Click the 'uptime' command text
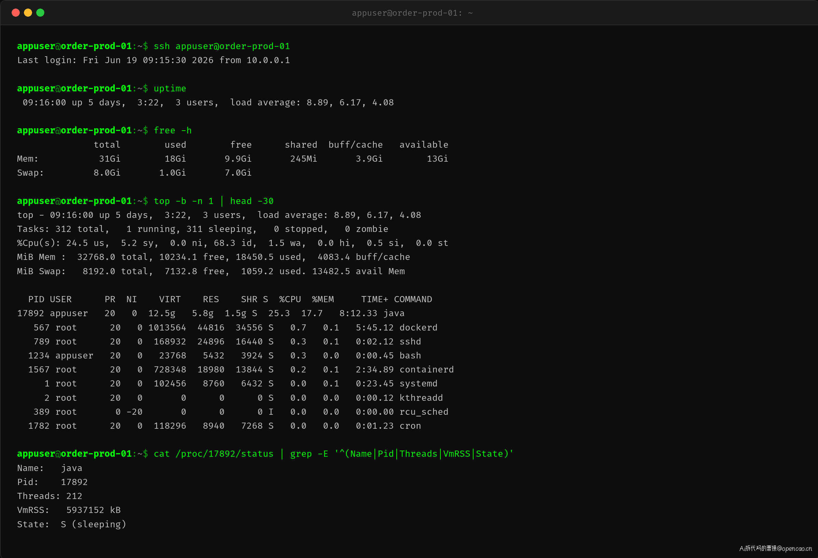Image resolution: width=818 pixels, height=558 pixels. [x=170, y=88]
